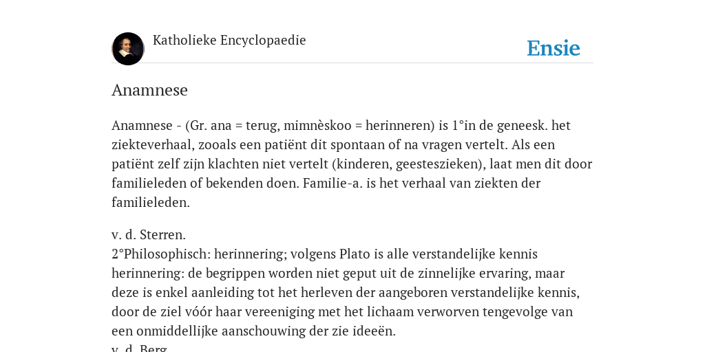Click the author line v. d. Sterren.
705x352 pixels.
tap(149, 235)
